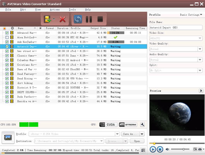Open the Save As dropdown arrow
The height and width of the screenshot is (155, 205).
coord(142,134)
